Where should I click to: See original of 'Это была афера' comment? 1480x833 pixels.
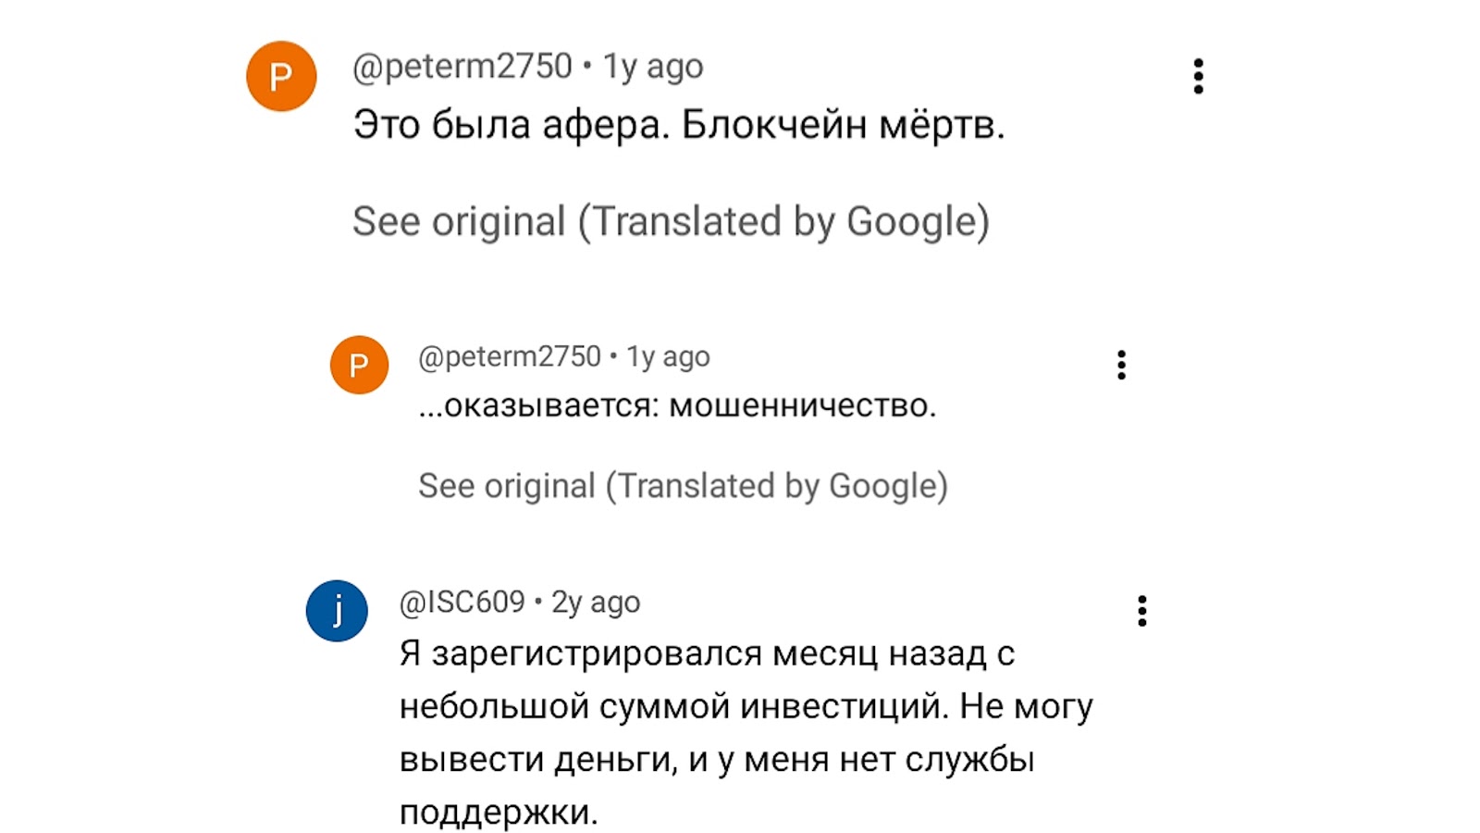click(x=671, y=221)
